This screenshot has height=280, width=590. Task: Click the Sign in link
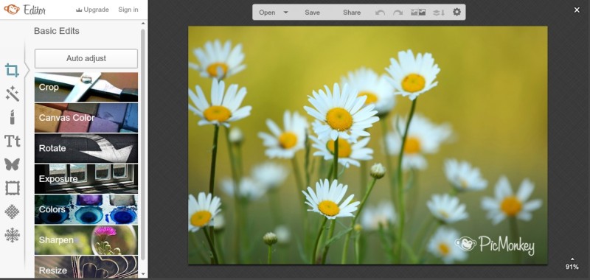click(128, 10)
